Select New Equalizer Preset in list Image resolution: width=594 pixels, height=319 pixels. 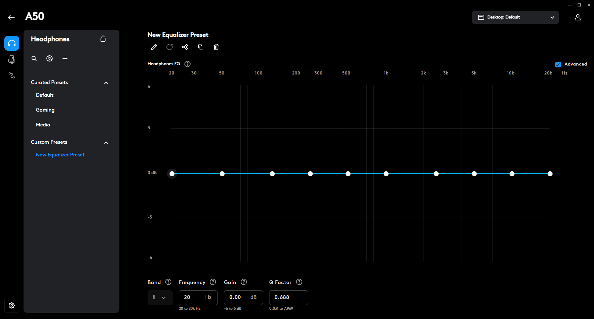click(60, 155)
